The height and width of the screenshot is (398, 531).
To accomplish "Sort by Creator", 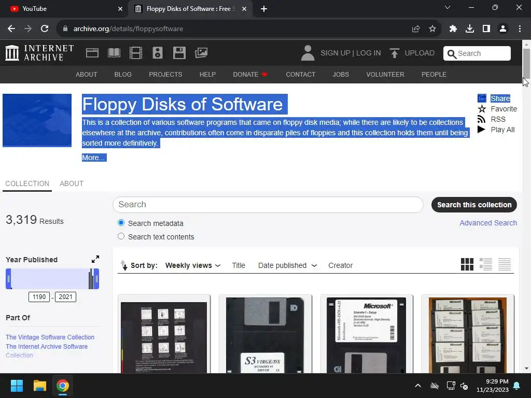I will 340,265.
